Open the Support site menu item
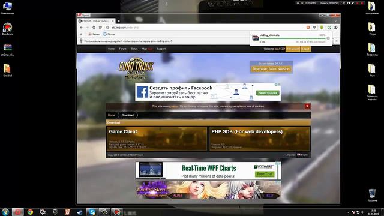This screenshot has width=384, height=216. (161, 49)
